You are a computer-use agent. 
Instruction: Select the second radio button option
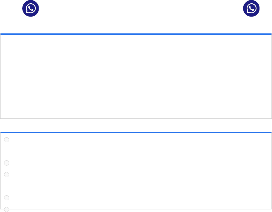[7, 163]
